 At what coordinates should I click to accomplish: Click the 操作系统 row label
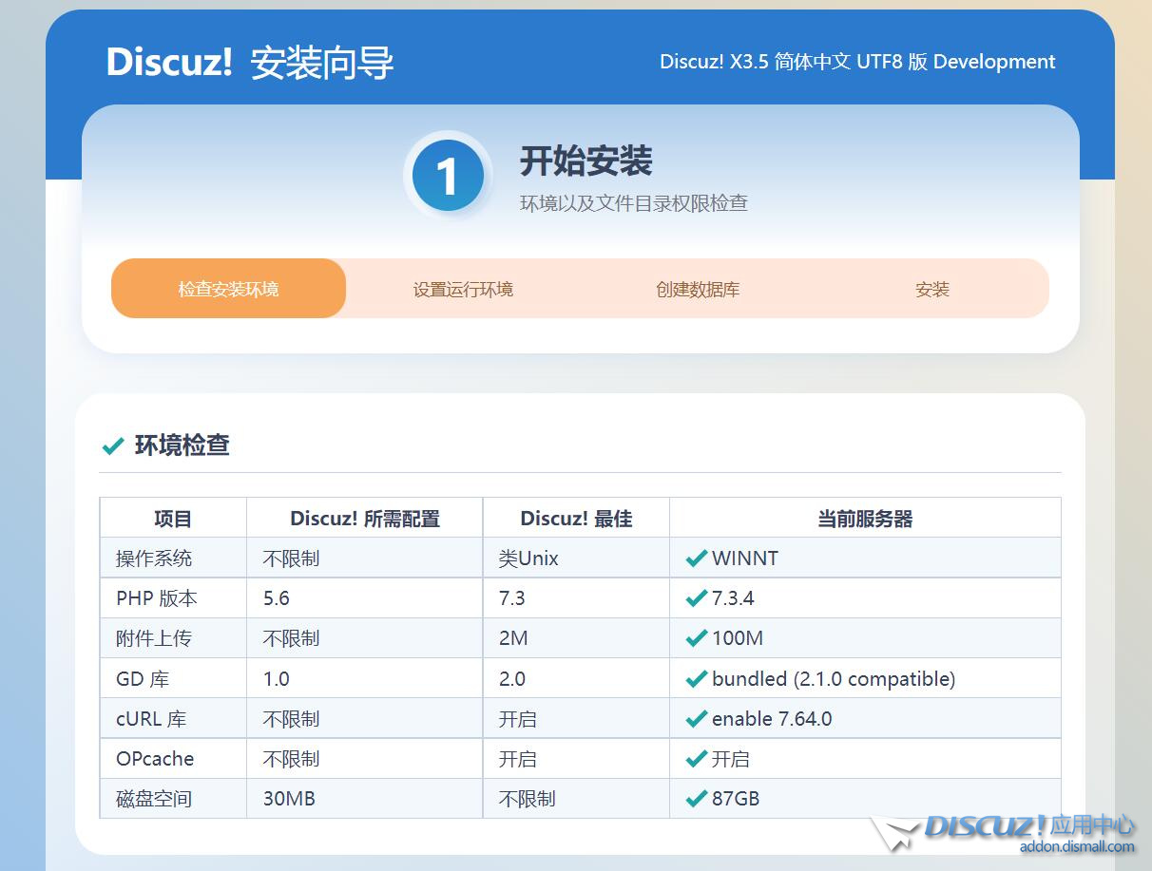[x=154, y=559]
